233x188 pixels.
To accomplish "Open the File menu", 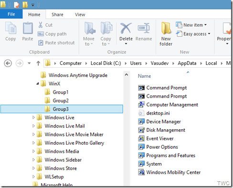I will point(11,14).
